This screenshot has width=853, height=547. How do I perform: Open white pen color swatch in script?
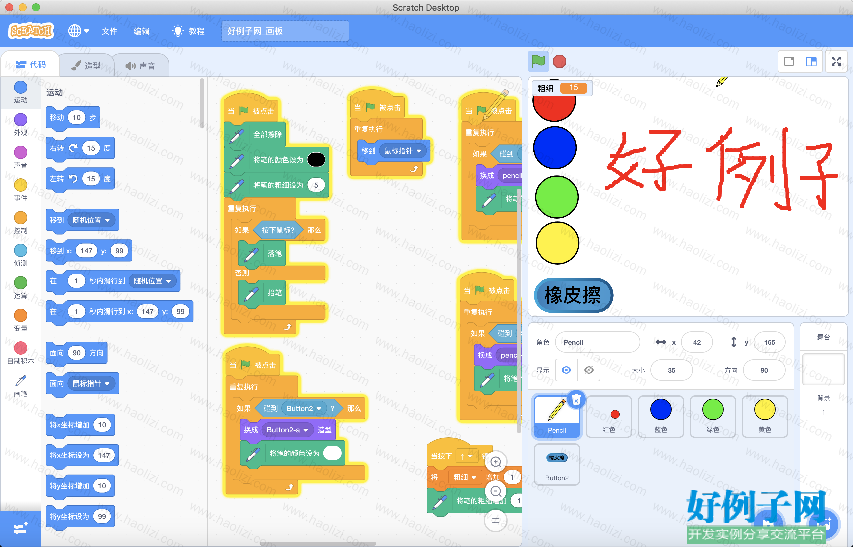[x=332, y=453]
